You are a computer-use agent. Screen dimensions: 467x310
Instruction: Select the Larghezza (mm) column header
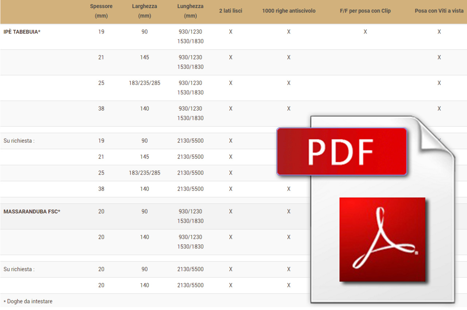144,11
